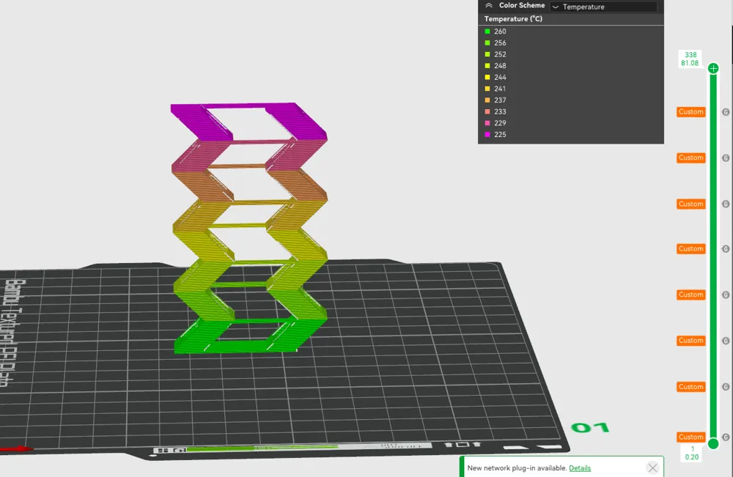
Task: Open the Temperature color scheme dropdown
Action: (605, 7)
